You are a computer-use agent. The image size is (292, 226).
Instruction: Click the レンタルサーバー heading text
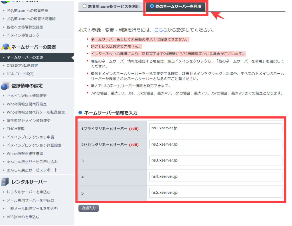(x=29, y=182)
